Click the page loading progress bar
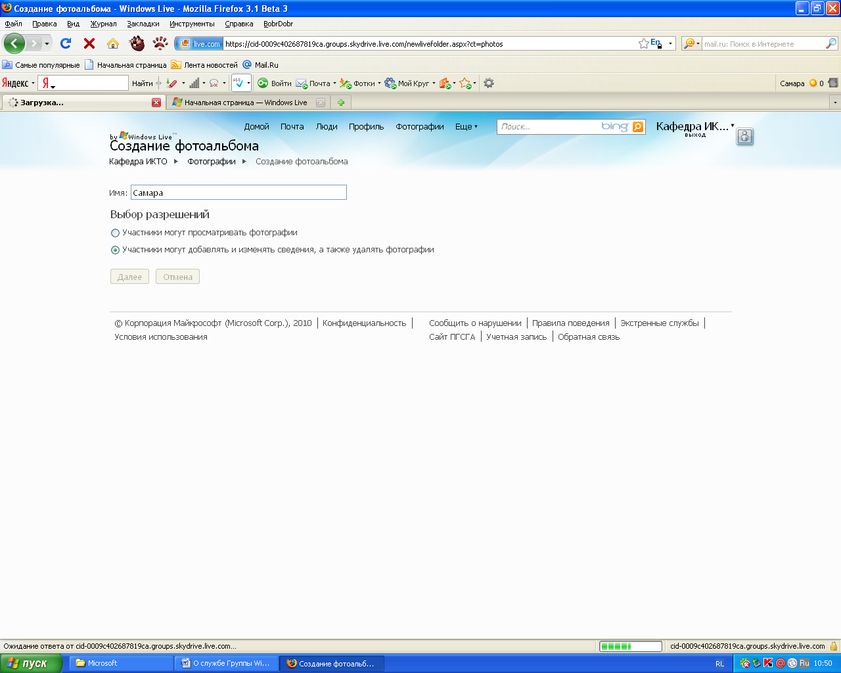This screenshot has width=841, height=673. 630,646
